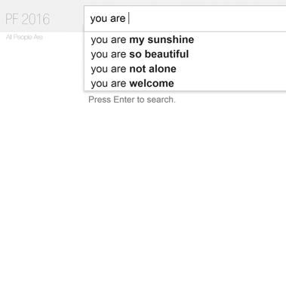Click the bold words "not alone"
Image resolution: width=286 pixels, height=286 pixels.
pyautogui.click(x=152, y=69)
